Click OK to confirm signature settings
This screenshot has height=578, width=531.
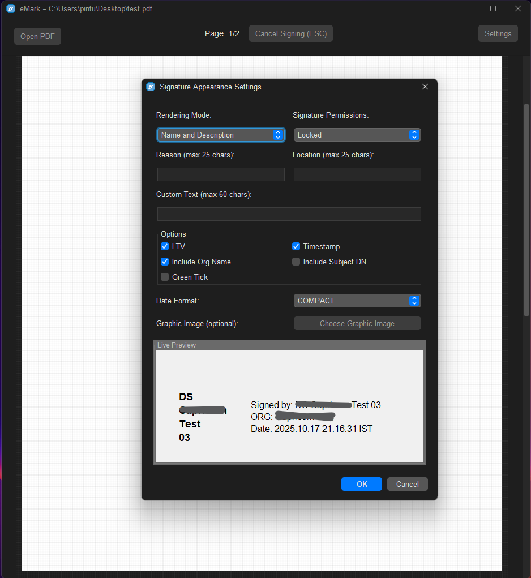(361, 484)
